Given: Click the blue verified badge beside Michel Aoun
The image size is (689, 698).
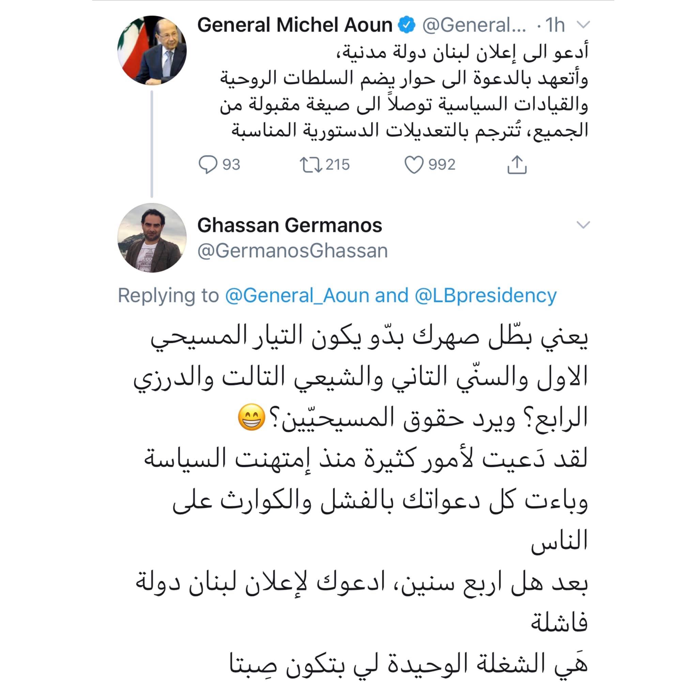Looking at the screenshot, I should (x=407, y=25).
